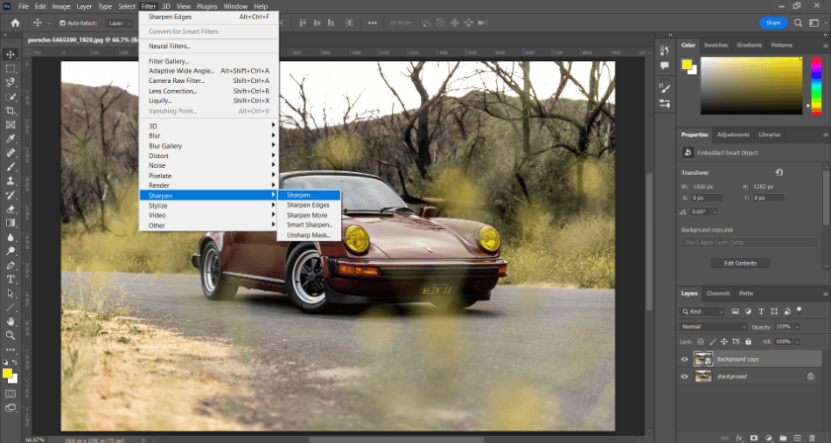Click the foreground yellow color swatch in toolbar
This screenshot has height=443, width=831.
coord(7,374)
